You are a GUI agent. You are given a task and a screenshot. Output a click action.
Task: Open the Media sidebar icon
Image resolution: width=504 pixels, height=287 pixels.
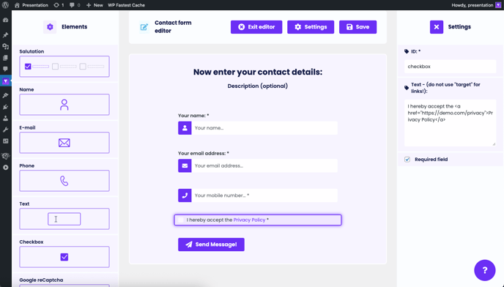pyautogui.click(x=5, y=47)
